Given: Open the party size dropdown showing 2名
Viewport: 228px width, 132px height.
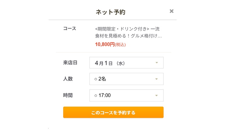Looking at the screenshot, I should 126,79.
